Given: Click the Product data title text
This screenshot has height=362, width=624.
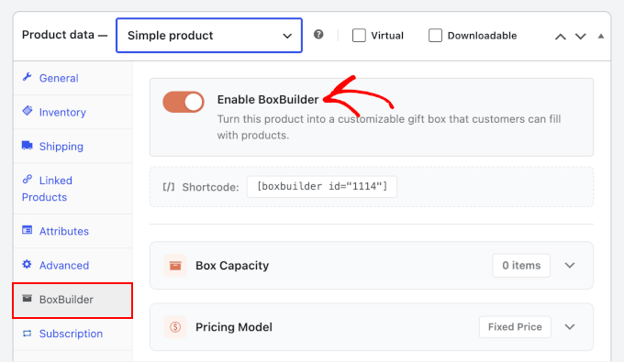Looking at the screenshot, I should 58,35.
